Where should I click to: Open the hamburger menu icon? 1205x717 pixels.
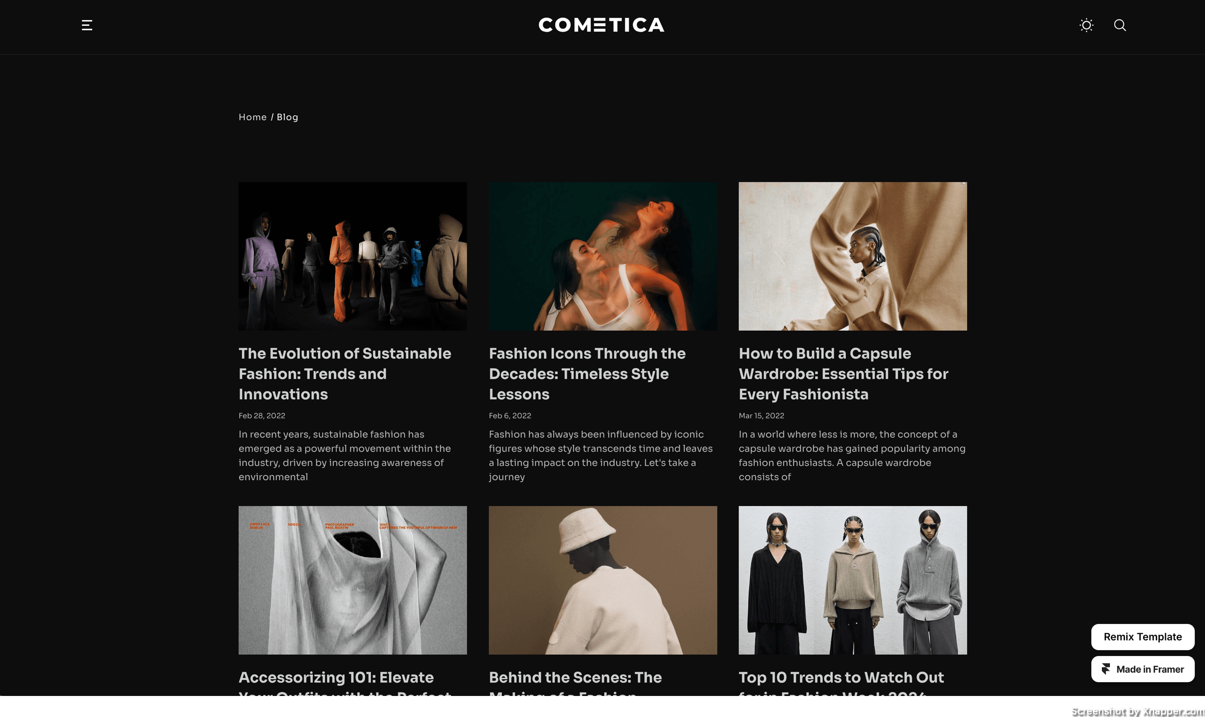[87, 25]
